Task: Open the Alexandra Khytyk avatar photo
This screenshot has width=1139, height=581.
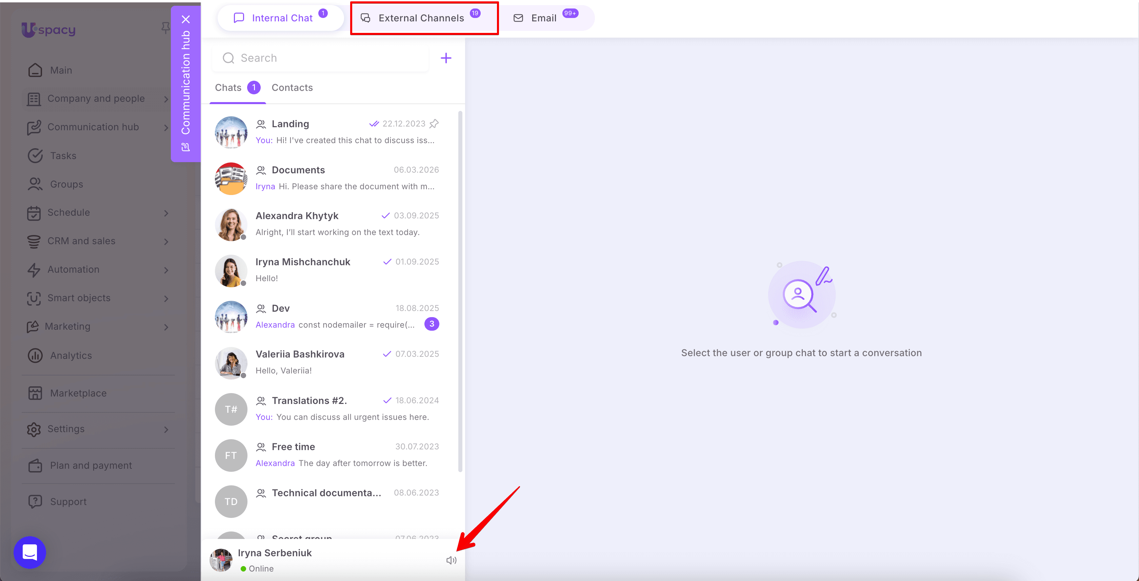Action: 231,224
